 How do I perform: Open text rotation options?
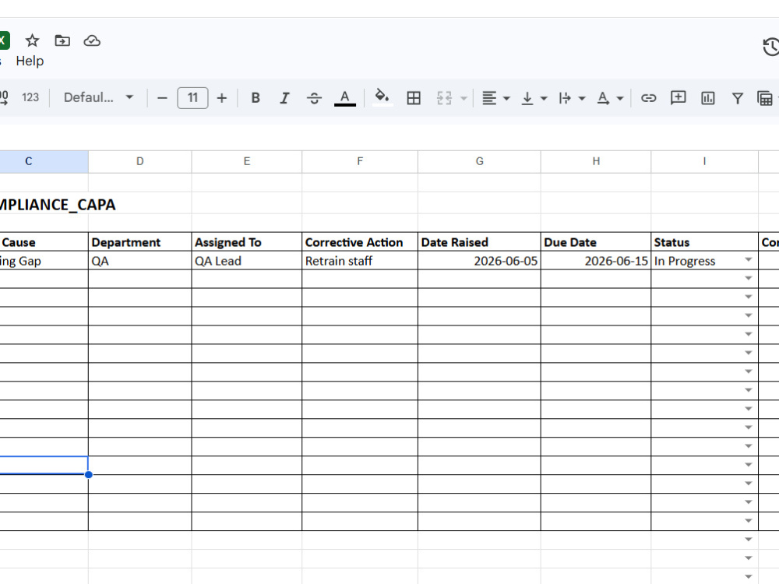pyautogui.click(x=610, y=98)
